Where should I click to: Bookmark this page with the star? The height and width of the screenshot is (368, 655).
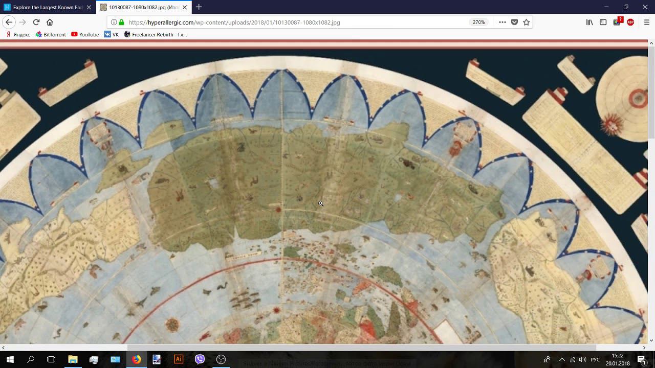(x=526, y=22)
